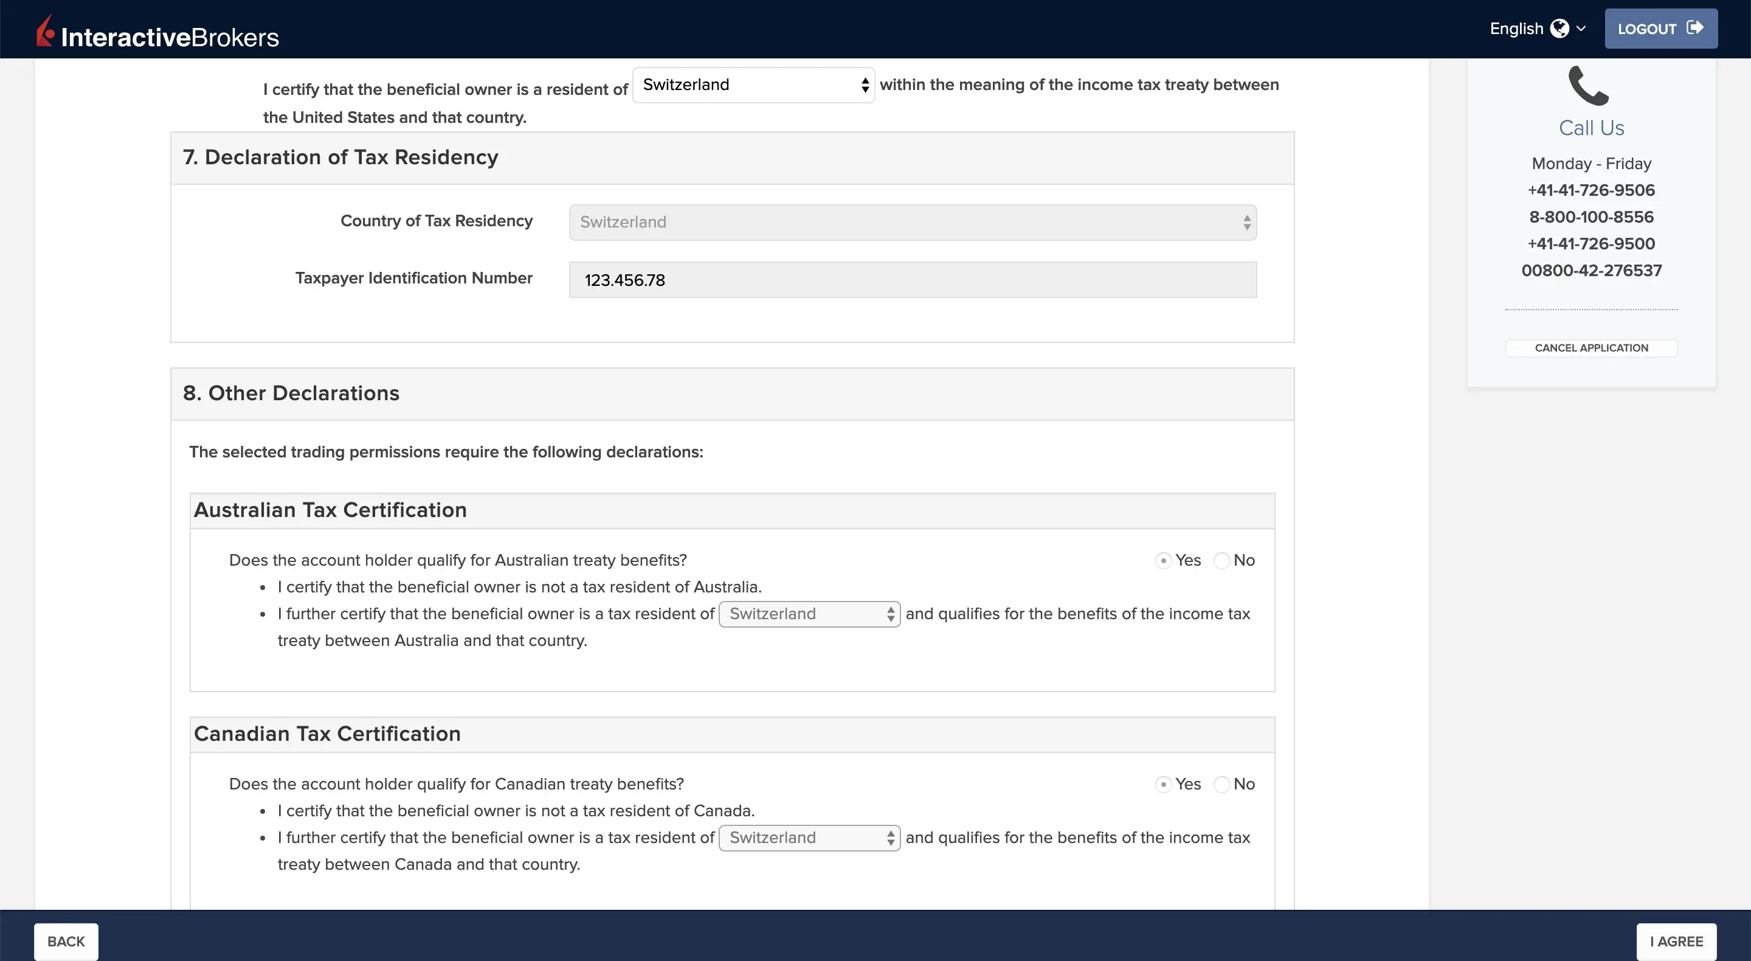The height and width of the screenshot is (961, 1751).
Task: Open language selector globe icon
Action: click(x=1559, y=29)
